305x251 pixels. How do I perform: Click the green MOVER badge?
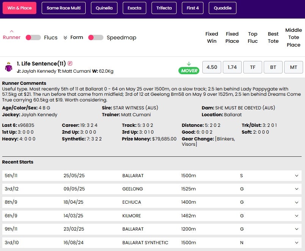[189, 70]
